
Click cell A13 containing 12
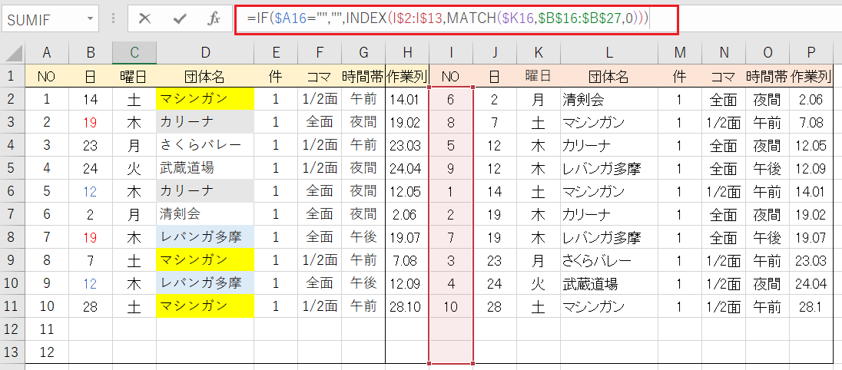point(47,352)
